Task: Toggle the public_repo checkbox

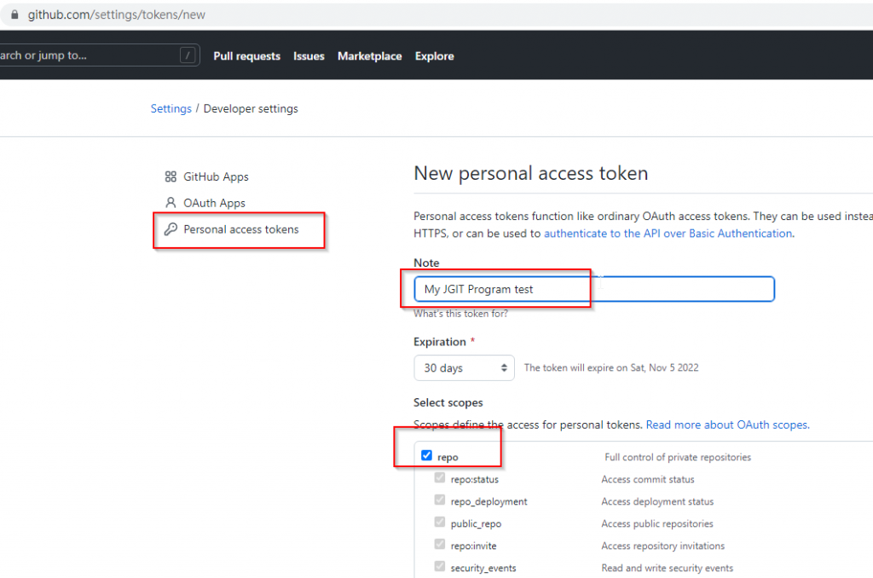Action: [440, 523]
